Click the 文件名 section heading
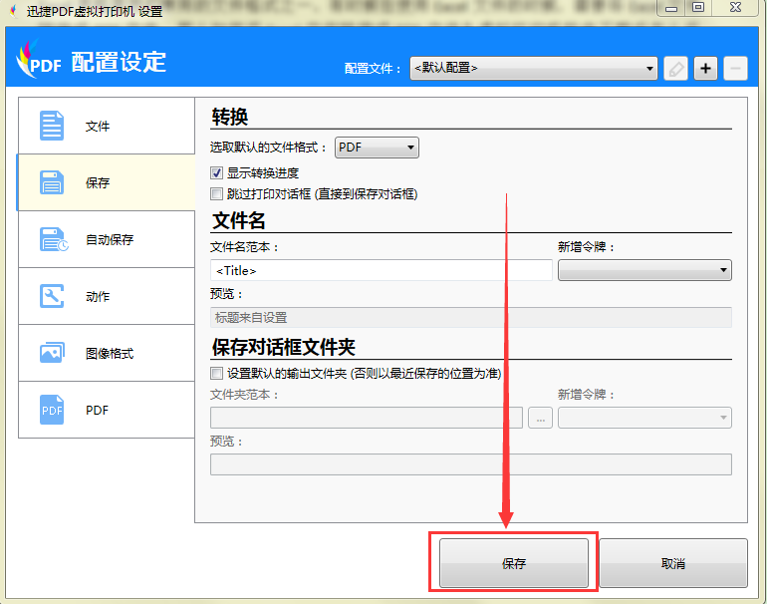 point(239,220)
